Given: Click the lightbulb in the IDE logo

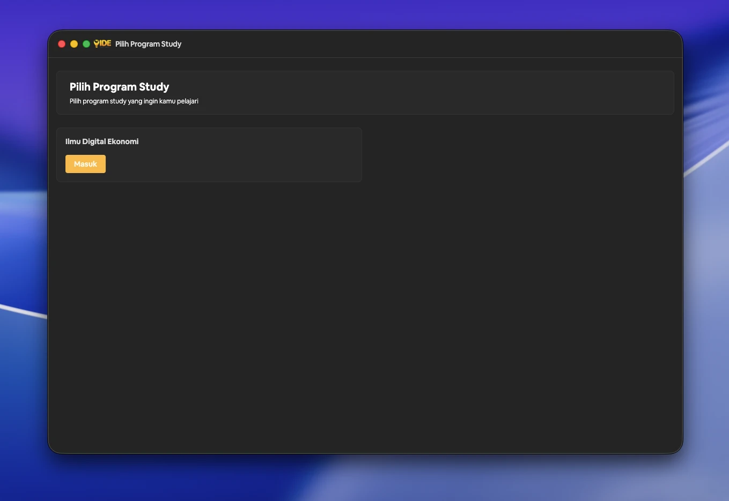Looking at the screenshot, I should (97, 43).
